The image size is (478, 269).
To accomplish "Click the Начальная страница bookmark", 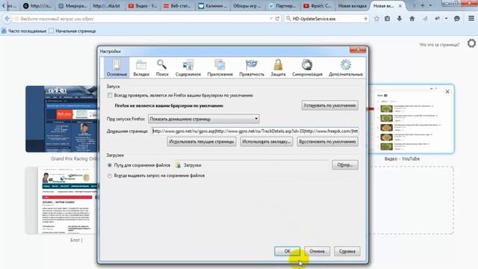I will [x=72, y=31].
